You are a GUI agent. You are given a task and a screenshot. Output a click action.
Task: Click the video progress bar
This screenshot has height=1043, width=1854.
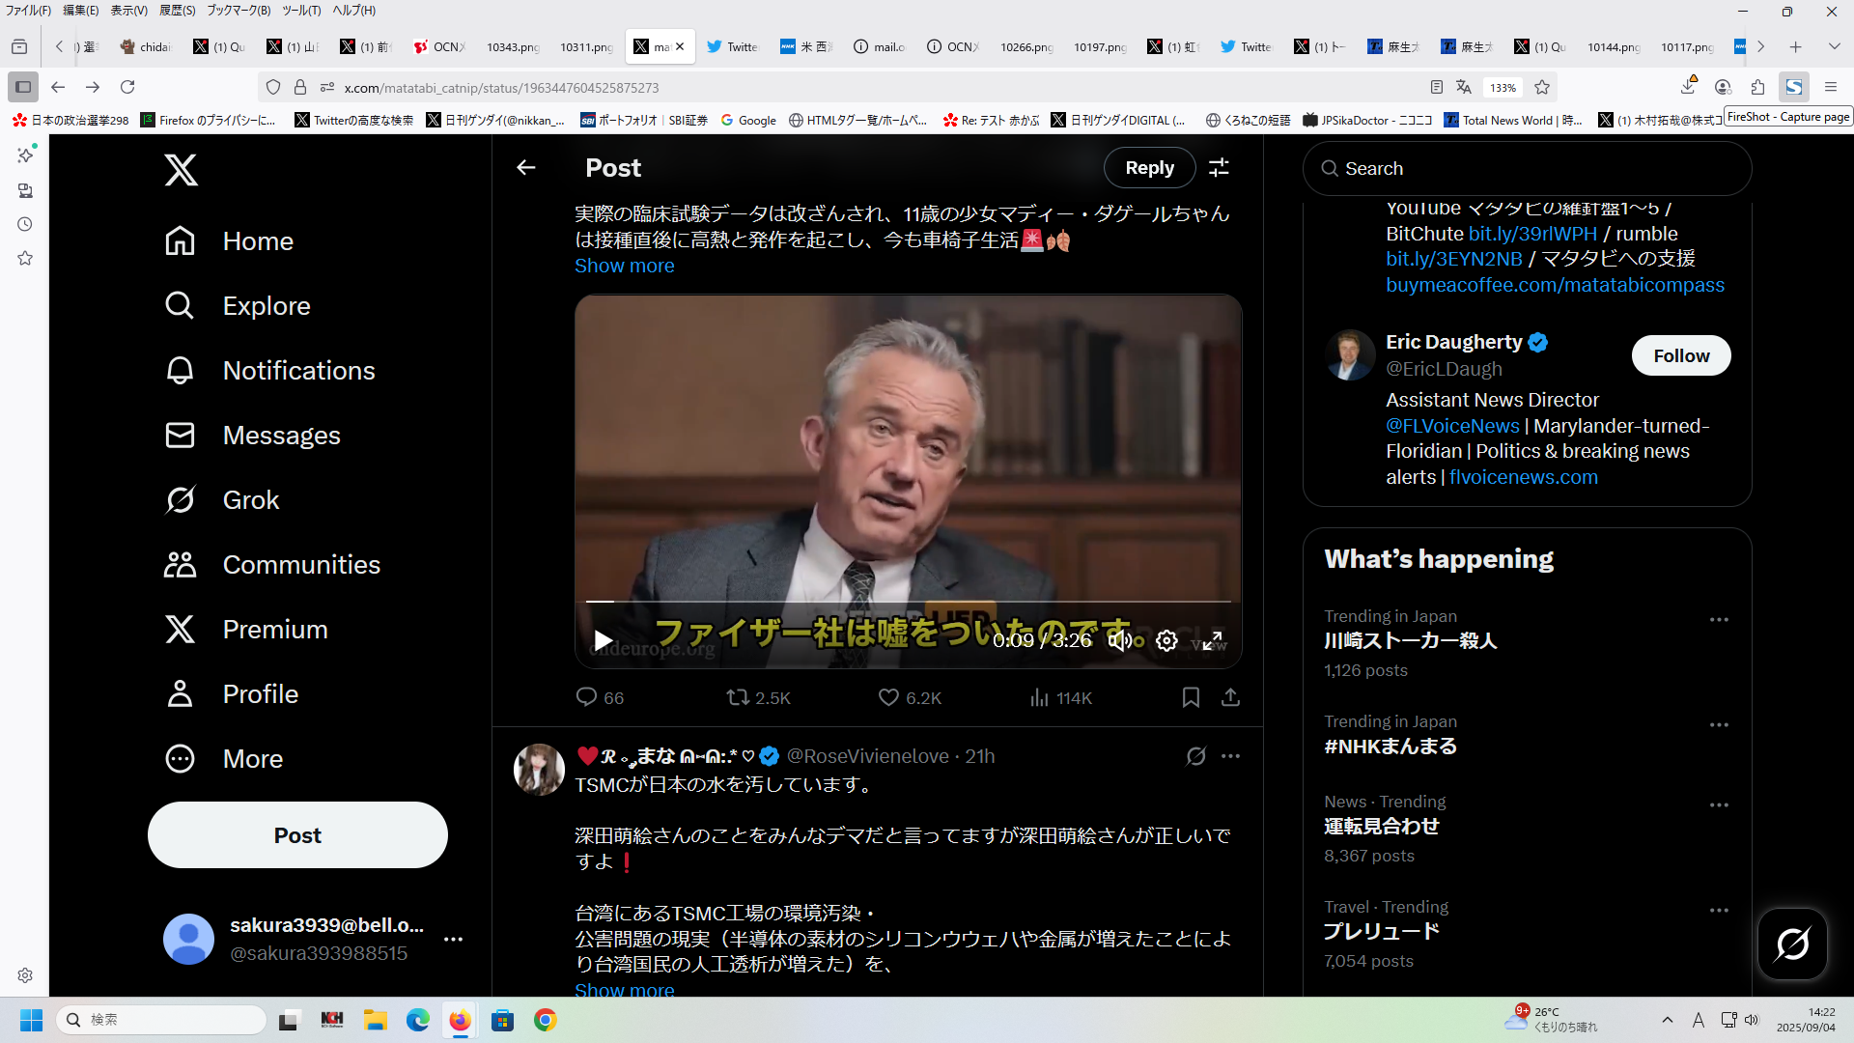pos(908,602)
